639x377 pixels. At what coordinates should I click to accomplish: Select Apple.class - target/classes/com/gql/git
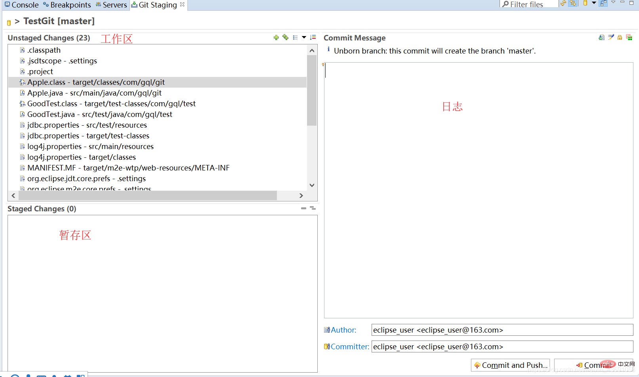157,82
